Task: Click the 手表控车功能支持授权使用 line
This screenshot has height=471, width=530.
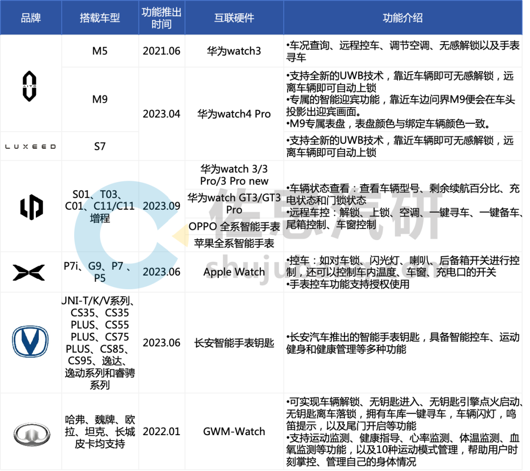Action: tap(348, 284)
